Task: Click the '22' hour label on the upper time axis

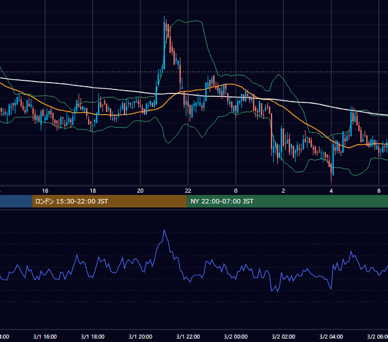Action: tap(188, 191)
